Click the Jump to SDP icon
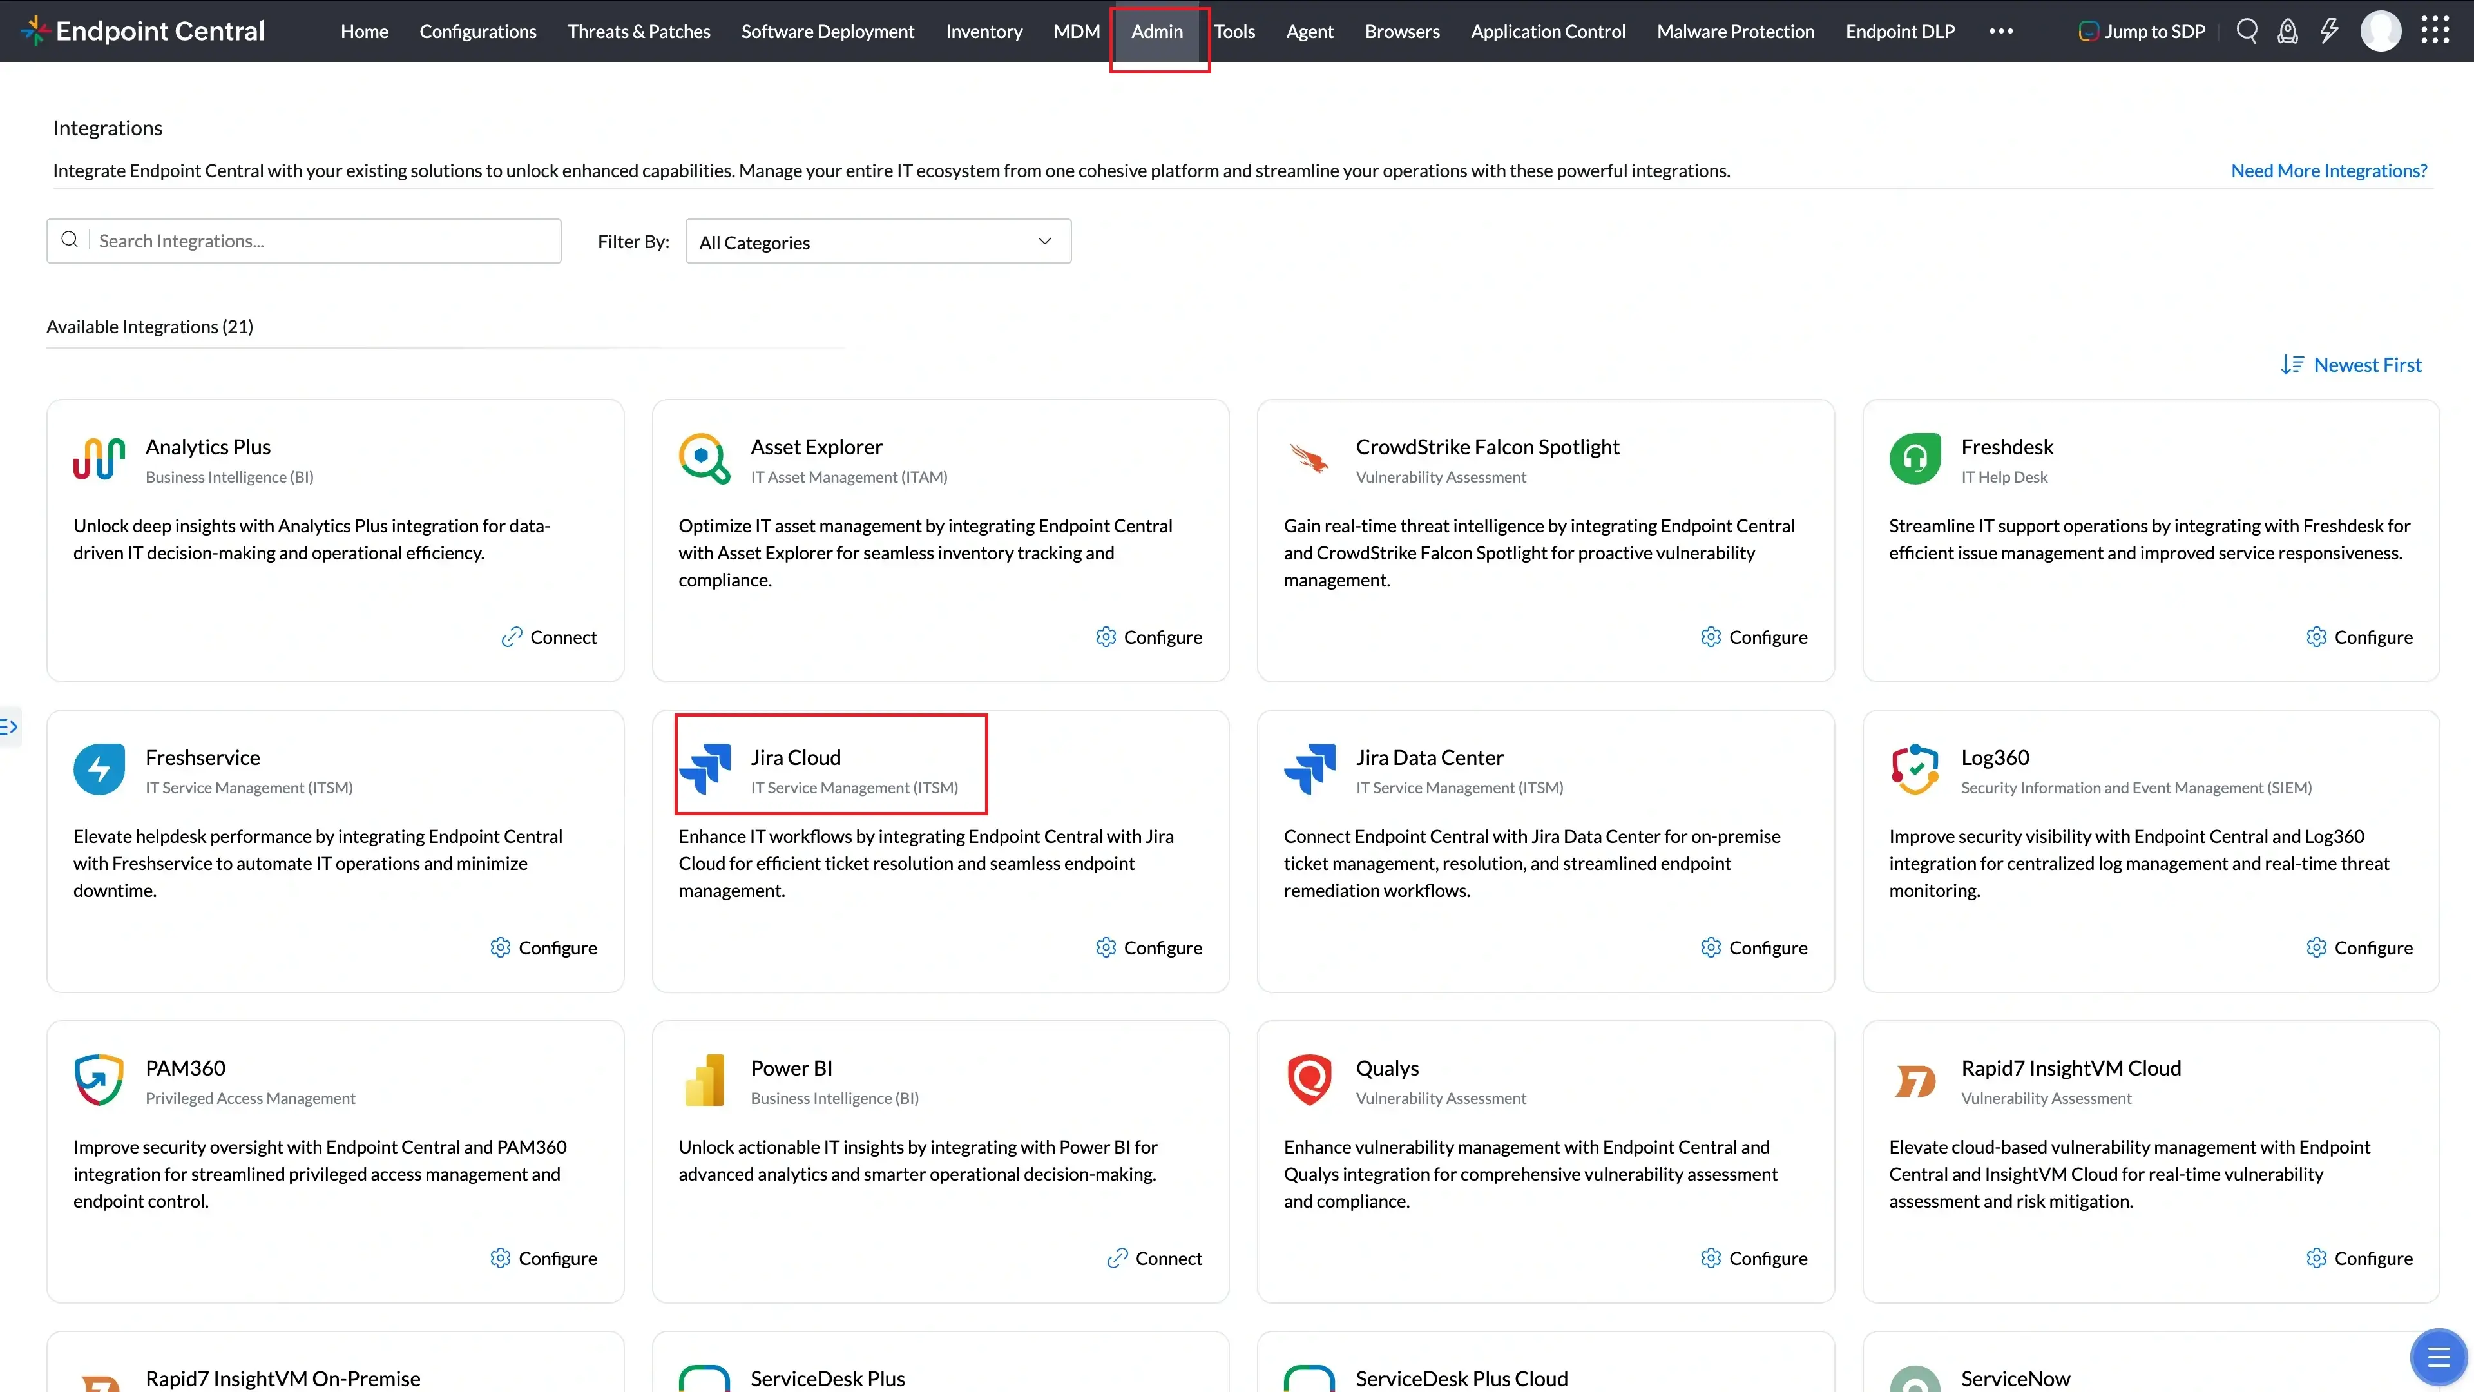2474x1392 pixels. click(x=2088, y=31)
